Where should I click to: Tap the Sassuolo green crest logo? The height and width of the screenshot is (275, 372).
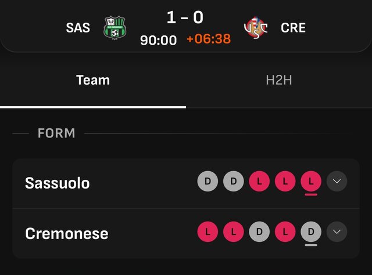pos(115,27)
